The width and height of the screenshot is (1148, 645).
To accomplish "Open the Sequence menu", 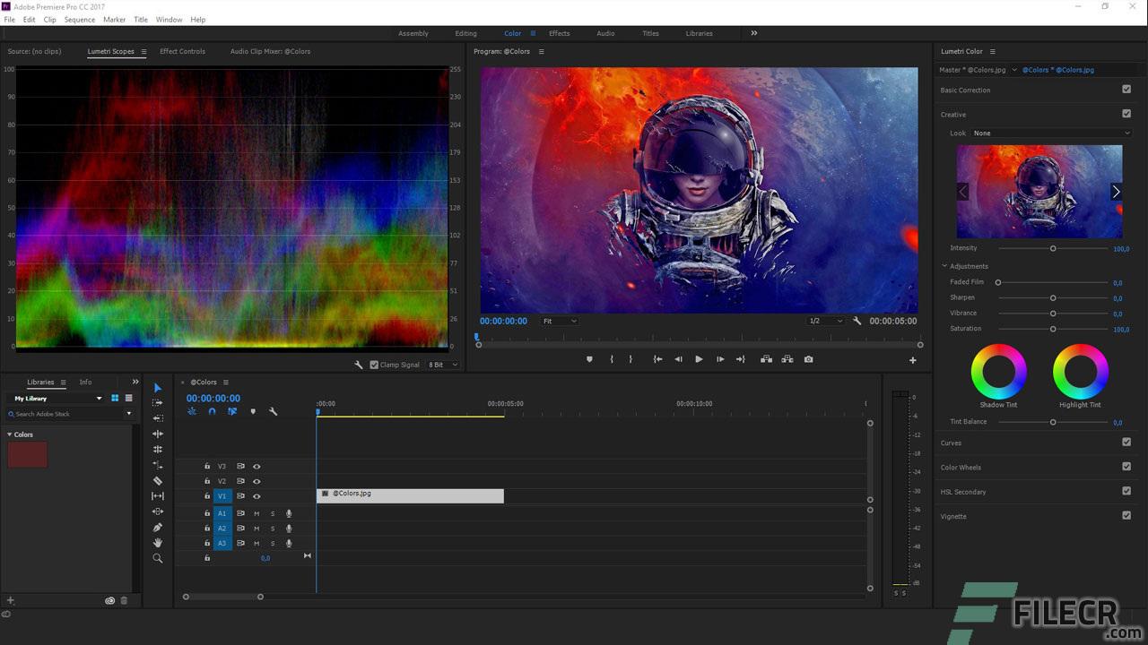I will point(79,19).
